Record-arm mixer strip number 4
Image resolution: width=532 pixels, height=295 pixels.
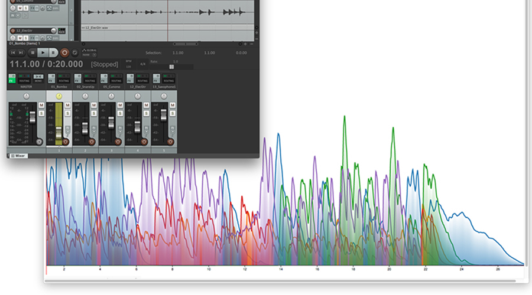pos(144,142)
